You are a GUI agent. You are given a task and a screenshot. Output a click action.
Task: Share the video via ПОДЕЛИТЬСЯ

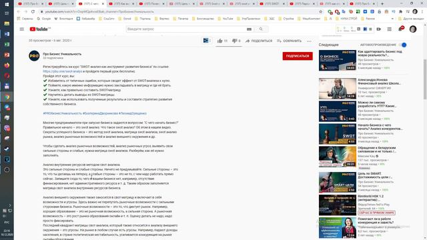tap(259, 41)
